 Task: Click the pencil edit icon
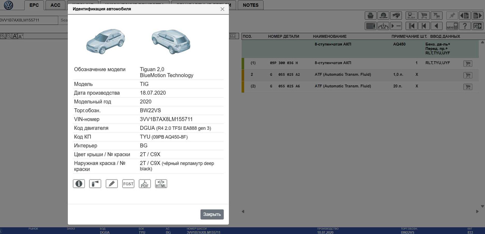coord(112,184)
